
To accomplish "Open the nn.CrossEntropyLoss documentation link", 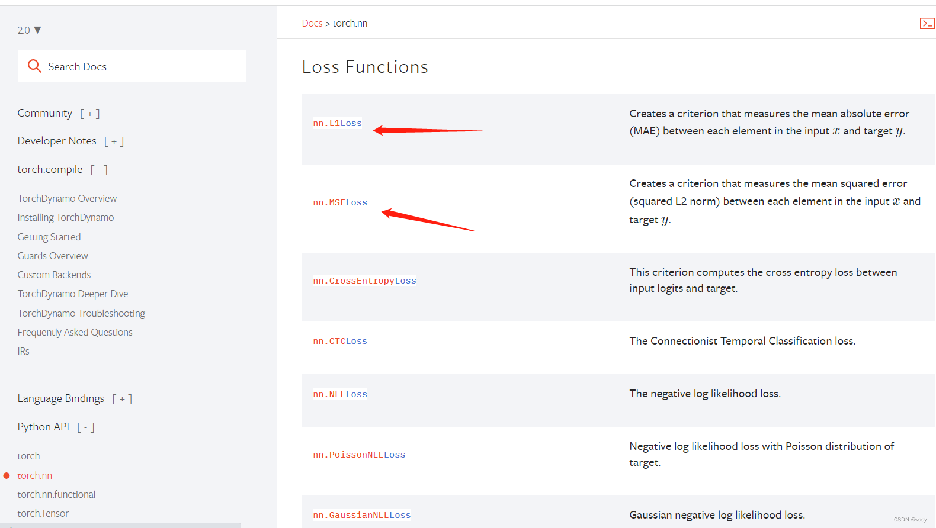I will click(364, 281).
